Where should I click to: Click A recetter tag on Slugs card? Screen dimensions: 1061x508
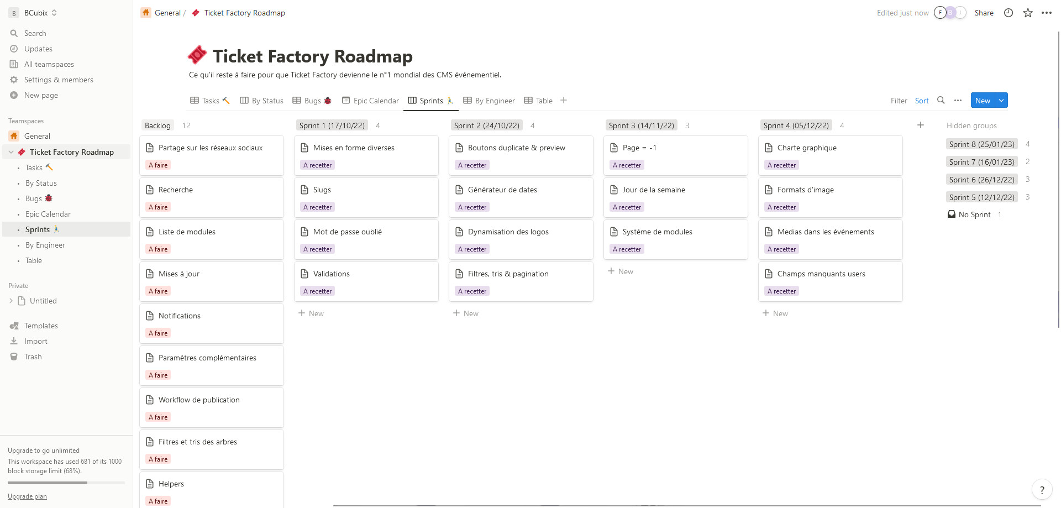[x=318, y=207]
